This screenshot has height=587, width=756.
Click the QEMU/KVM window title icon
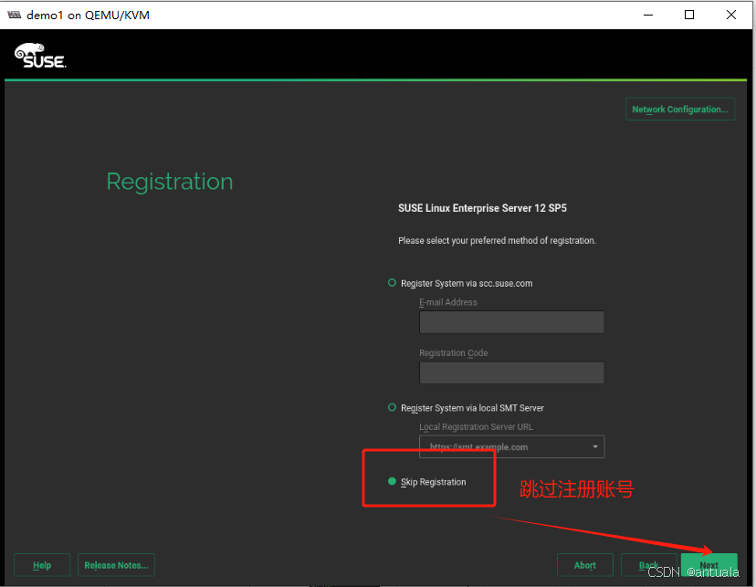tap(15, 15)
